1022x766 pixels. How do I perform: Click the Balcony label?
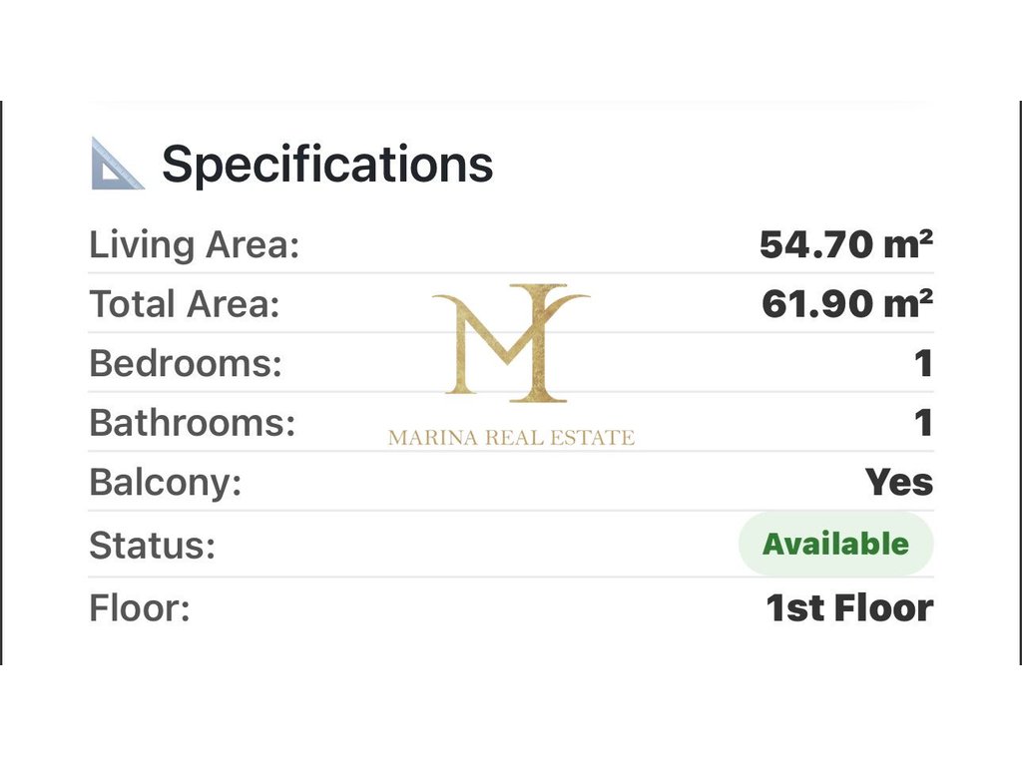166,483
